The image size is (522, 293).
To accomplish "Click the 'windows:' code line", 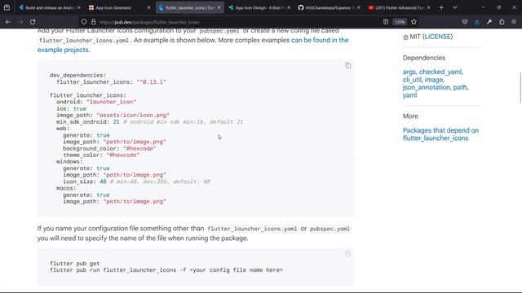I will point(69,162).
